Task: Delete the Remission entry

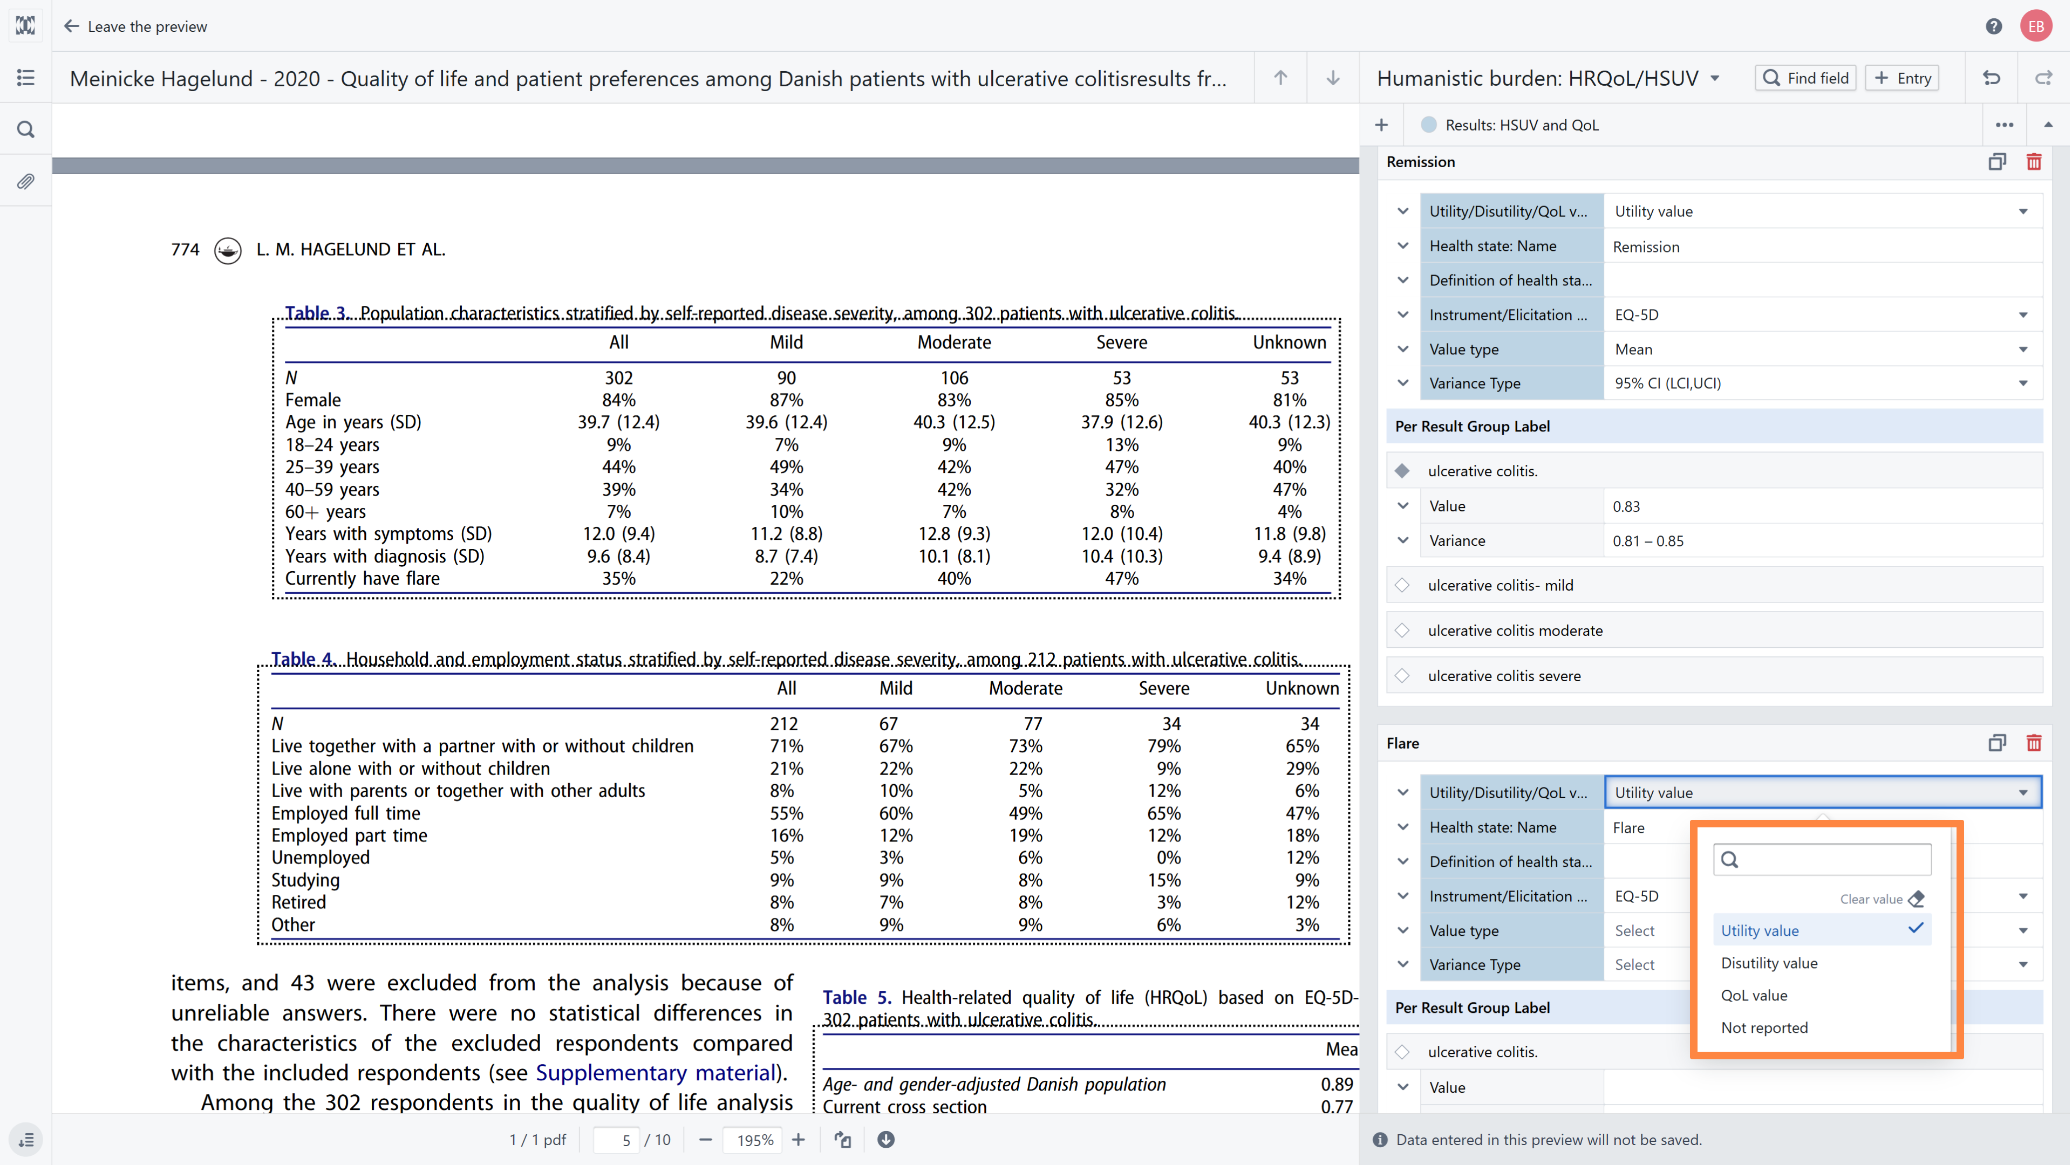Action: click(2033, 162)
